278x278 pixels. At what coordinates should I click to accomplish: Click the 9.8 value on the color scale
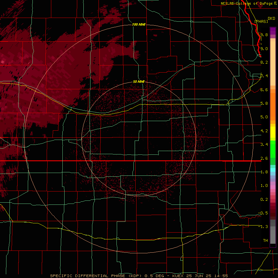coord(264,35)
